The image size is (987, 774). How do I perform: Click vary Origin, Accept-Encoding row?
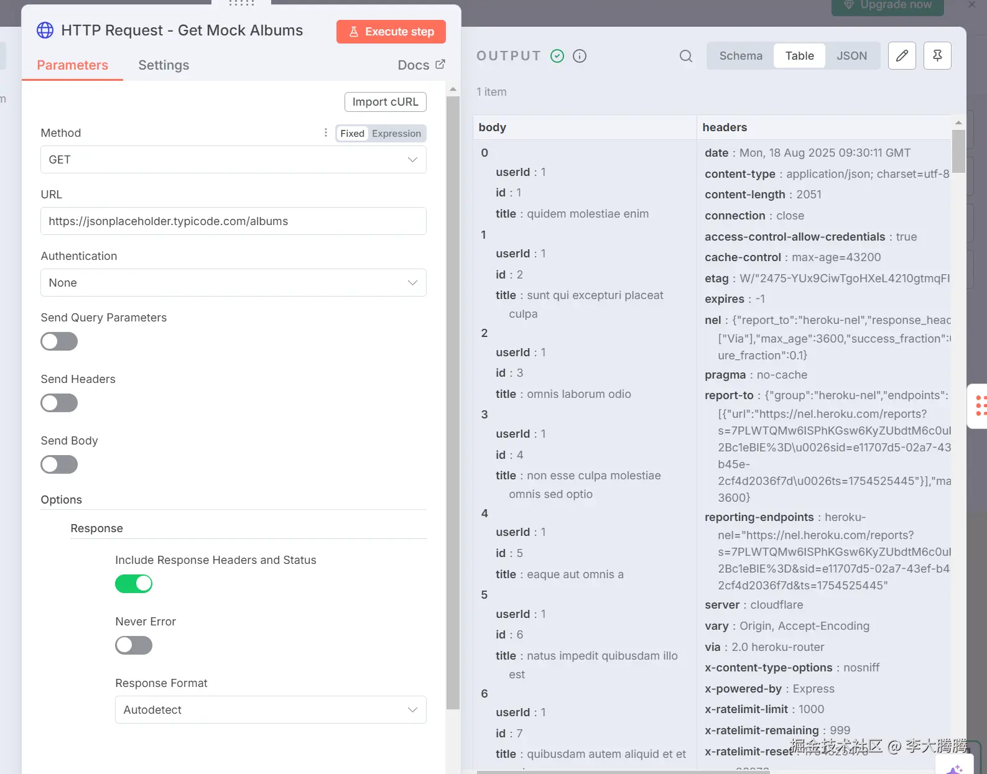click(787, 626)
